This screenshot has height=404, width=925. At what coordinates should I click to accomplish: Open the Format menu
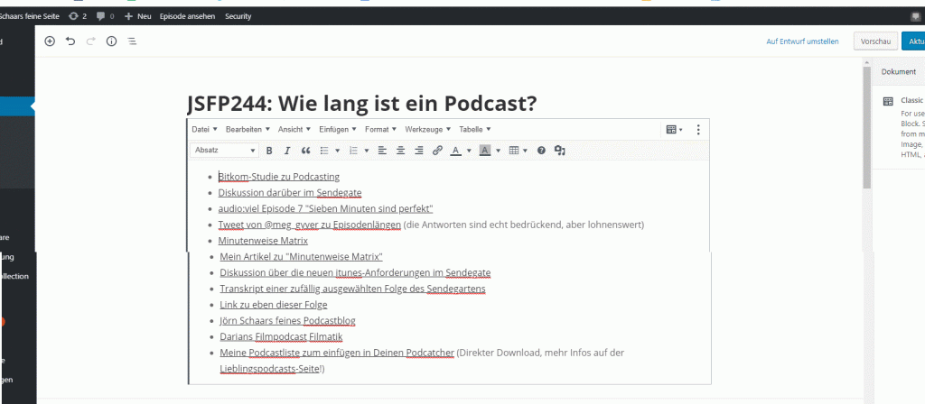pos(380,129)
